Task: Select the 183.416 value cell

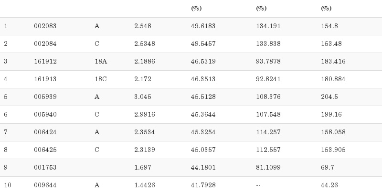Action: 333,62
